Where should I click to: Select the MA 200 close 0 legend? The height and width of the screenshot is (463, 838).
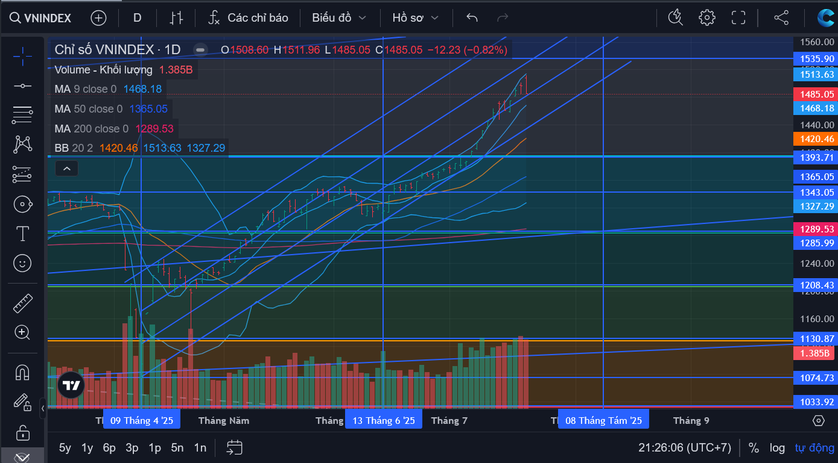click(x=91, y=129)
